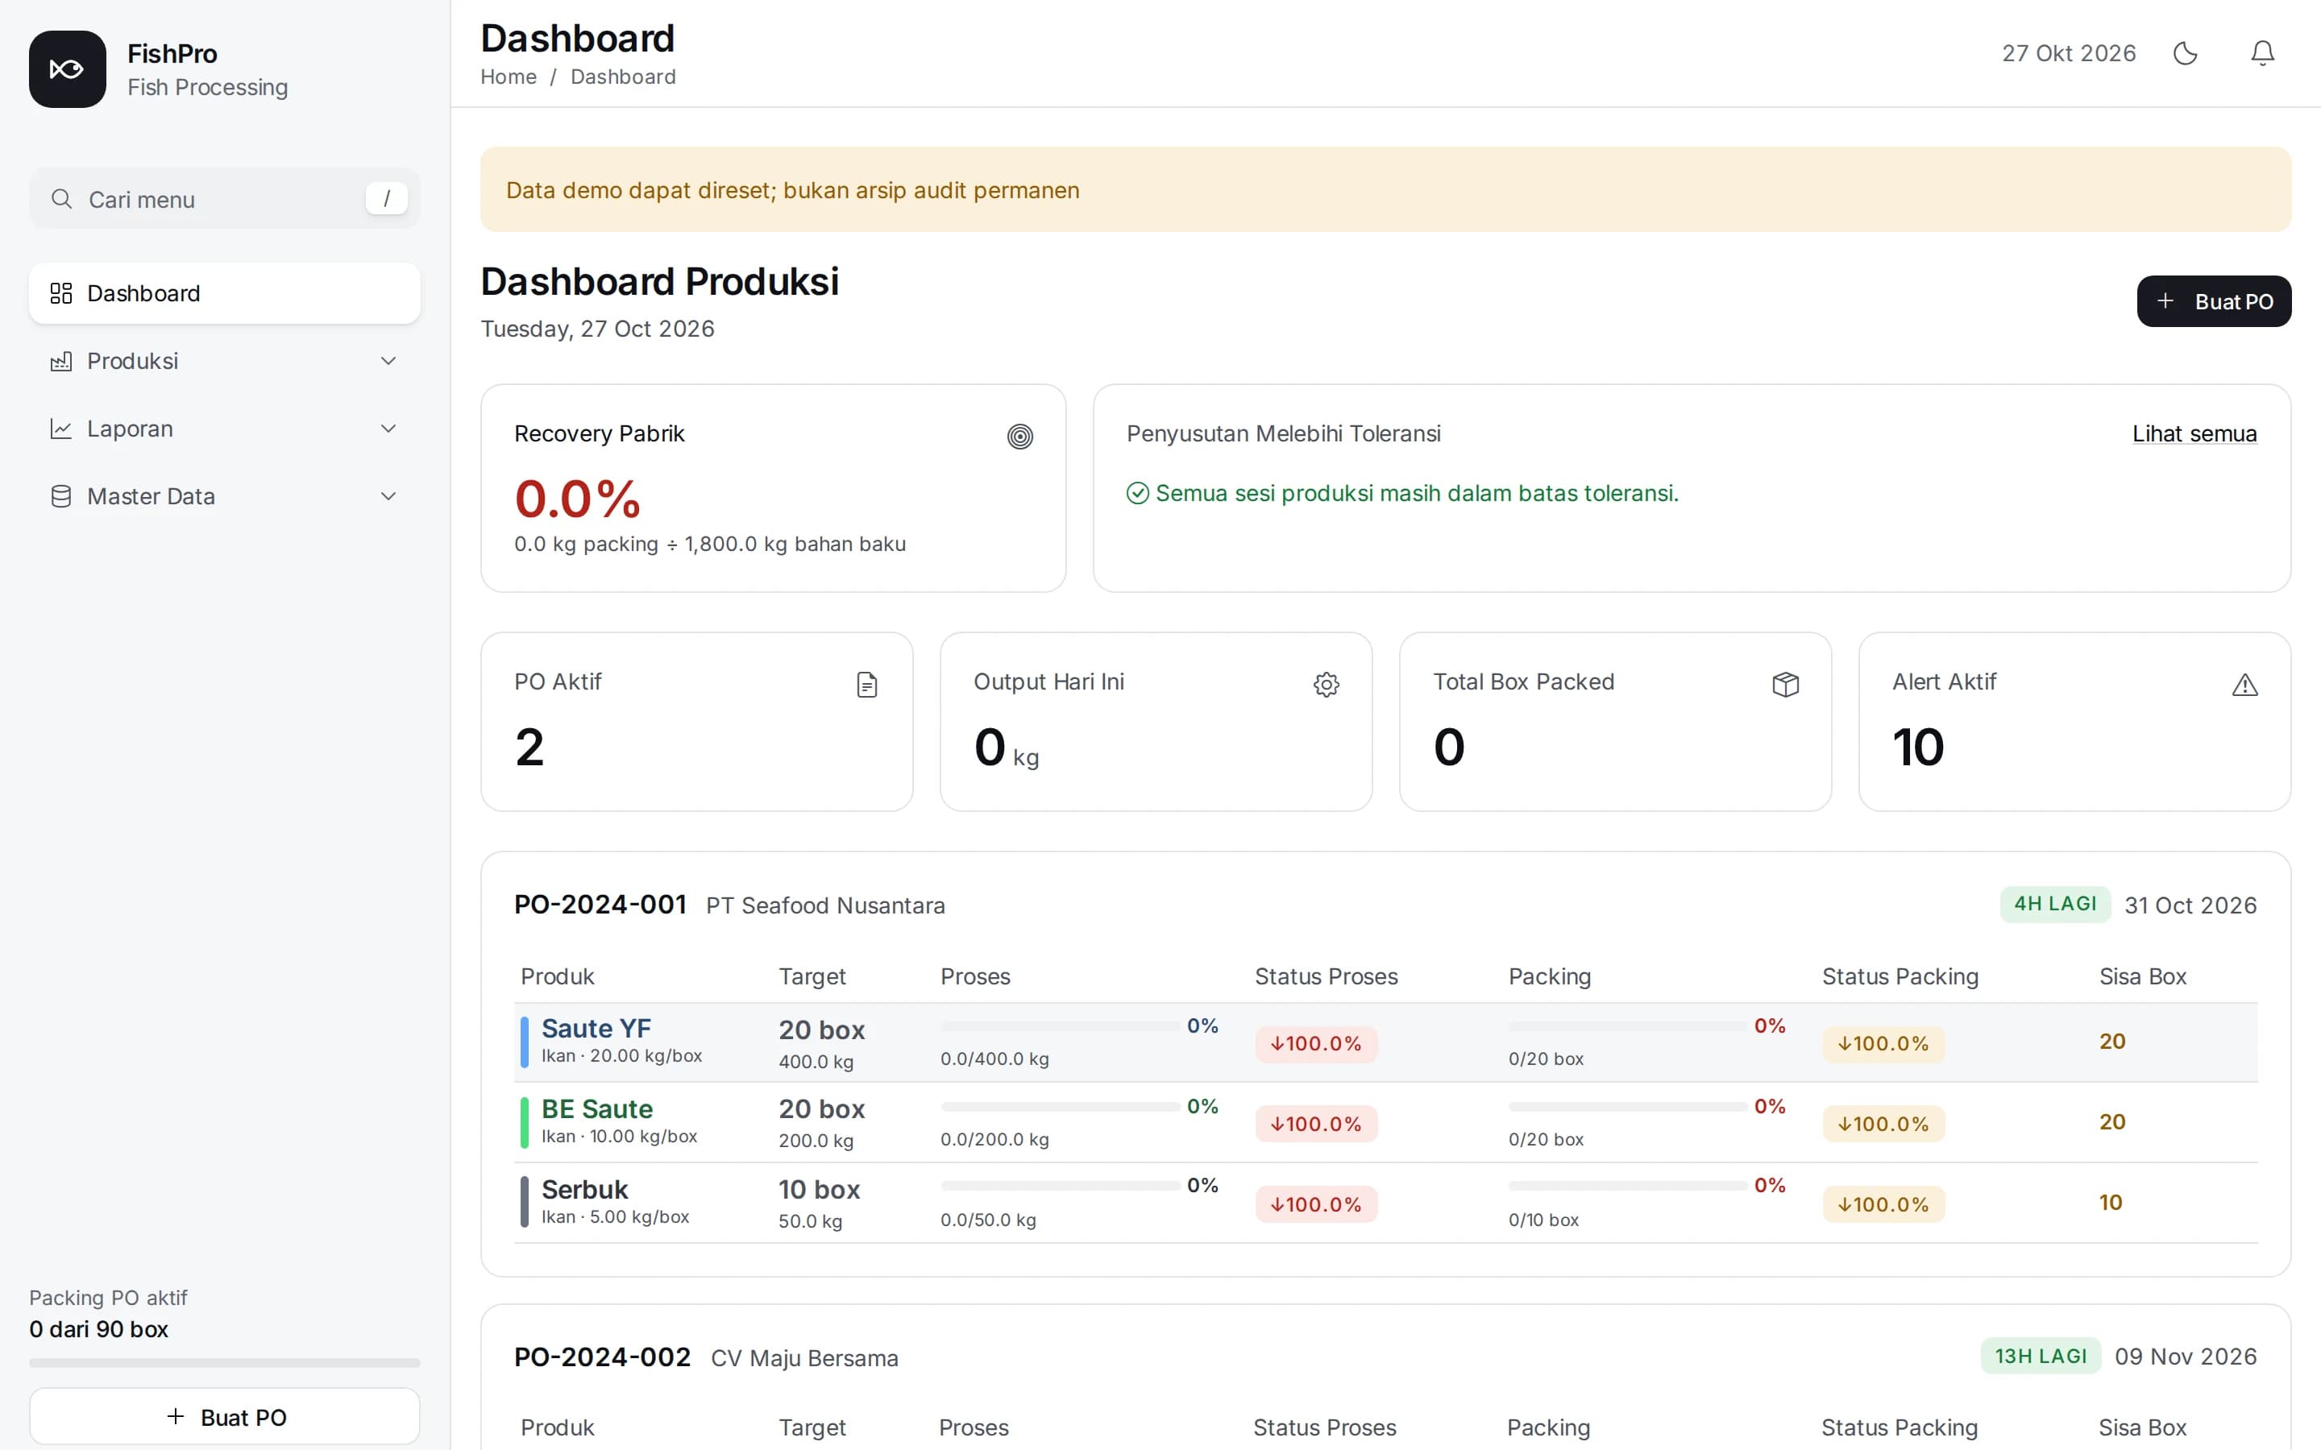Click the target icon on Recovery Pabrik card
Image resolution: width=2321 pixels, height=1450 pixels.
pyautogui.click(x=1019, y=437)
